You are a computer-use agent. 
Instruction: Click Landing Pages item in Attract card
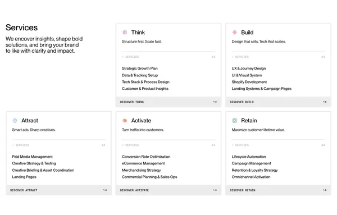point(24,177)
